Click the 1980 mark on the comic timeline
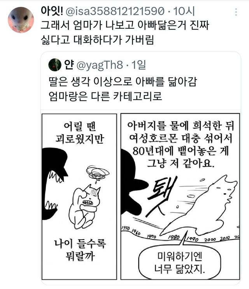Screen dimensions: 249x289 174,237
